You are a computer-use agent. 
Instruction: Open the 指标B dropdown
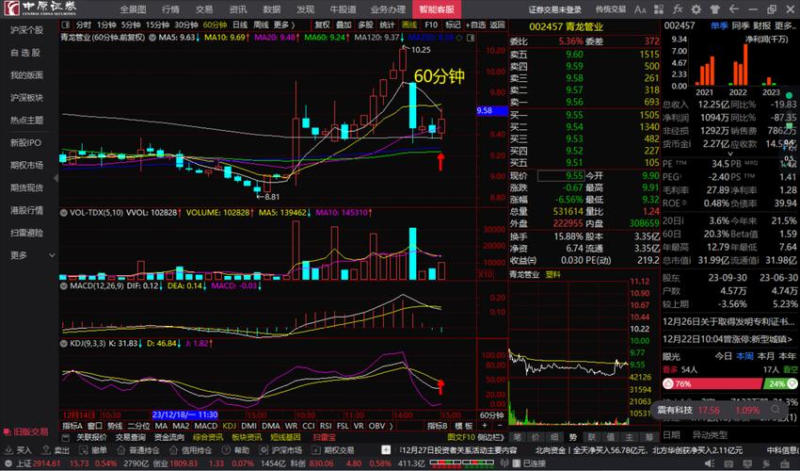(x=438, y=426)
